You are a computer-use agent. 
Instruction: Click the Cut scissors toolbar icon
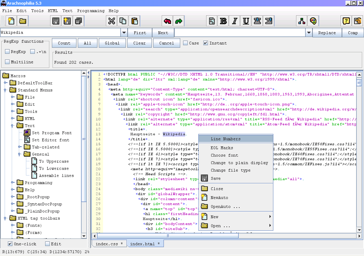(112, 21)
